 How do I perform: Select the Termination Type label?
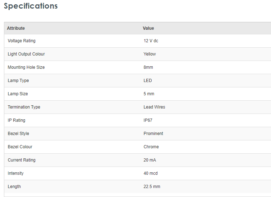(x=24, y=107)
